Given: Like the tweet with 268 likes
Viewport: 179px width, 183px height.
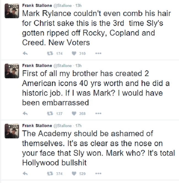Looking at the screenshot, I should [x=74, y=113].
